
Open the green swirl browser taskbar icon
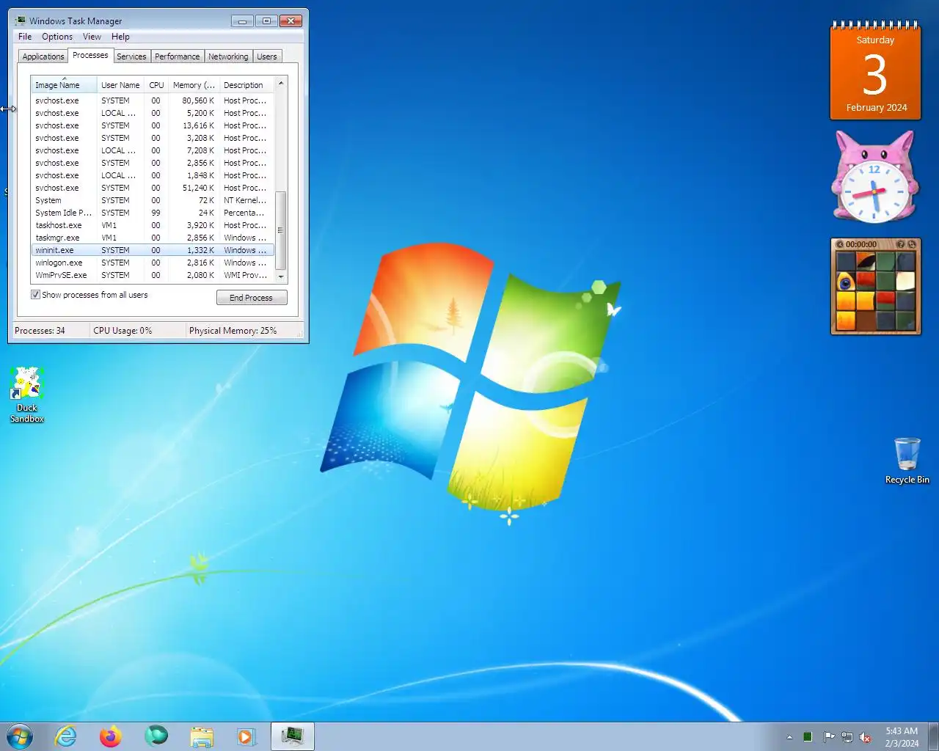pos(156,736)
